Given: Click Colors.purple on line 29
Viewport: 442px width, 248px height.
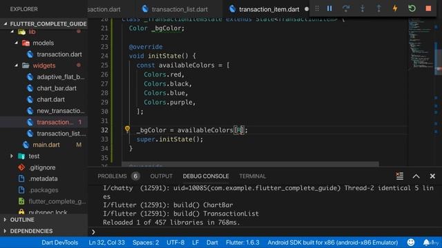Looking at the screenshot, I should pos(168,103).
